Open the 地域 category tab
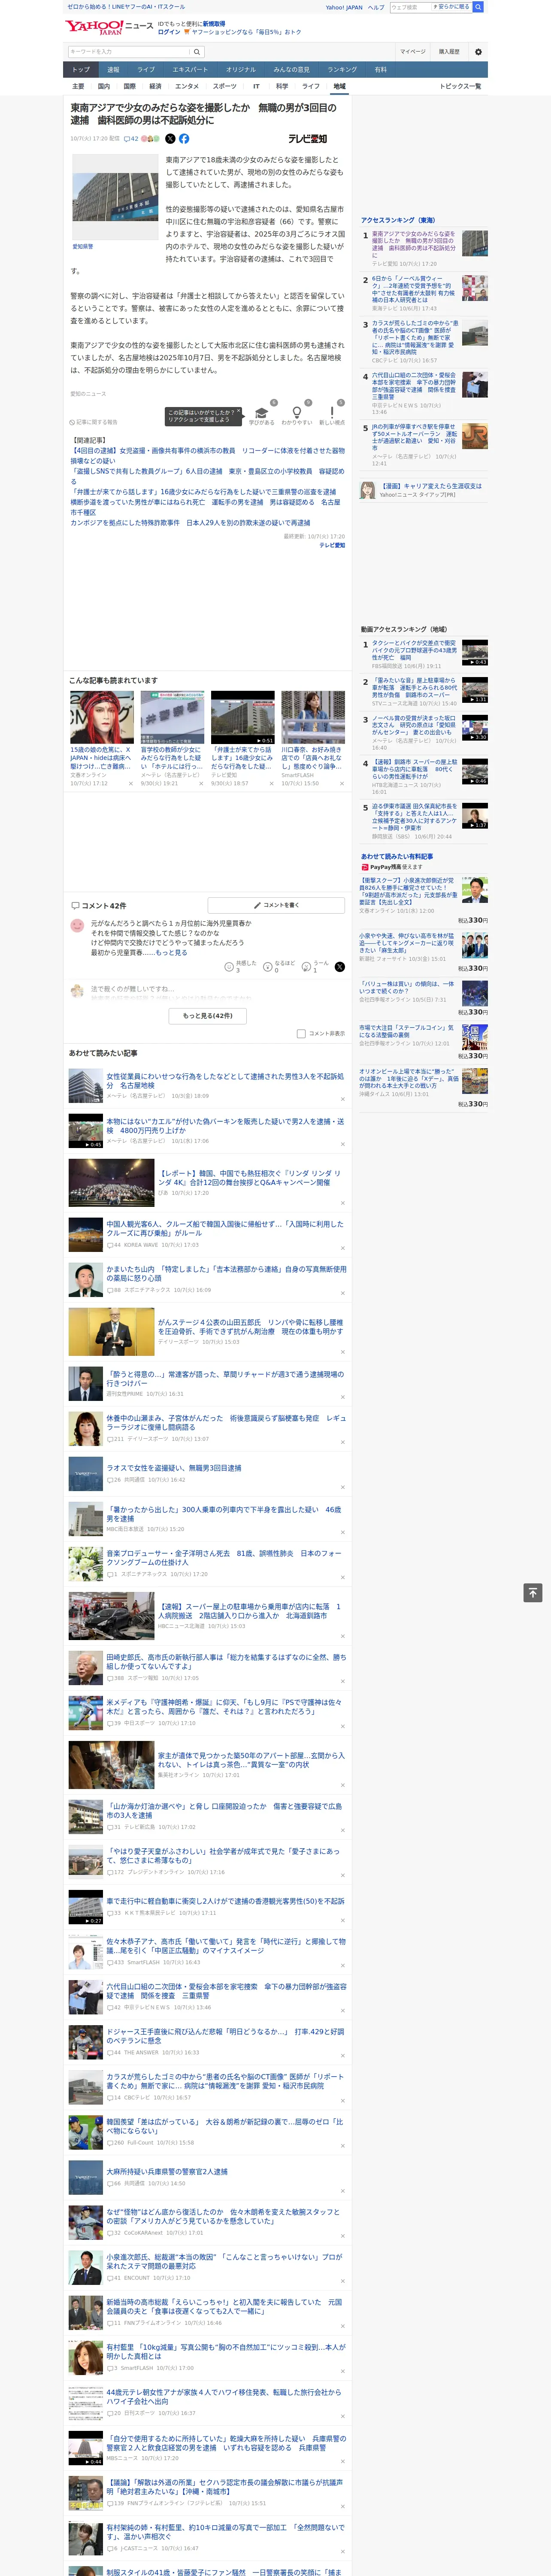The image size is (551, 2576). pos(339,86)
